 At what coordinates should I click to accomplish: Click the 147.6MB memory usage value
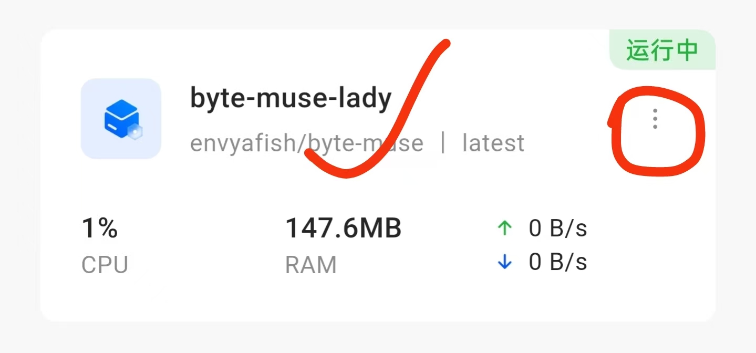coord(343,229)
